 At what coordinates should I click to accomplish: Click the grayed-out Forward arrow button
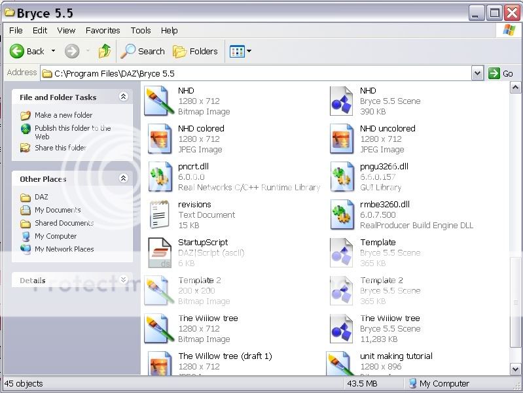click(x=72, y=52)
